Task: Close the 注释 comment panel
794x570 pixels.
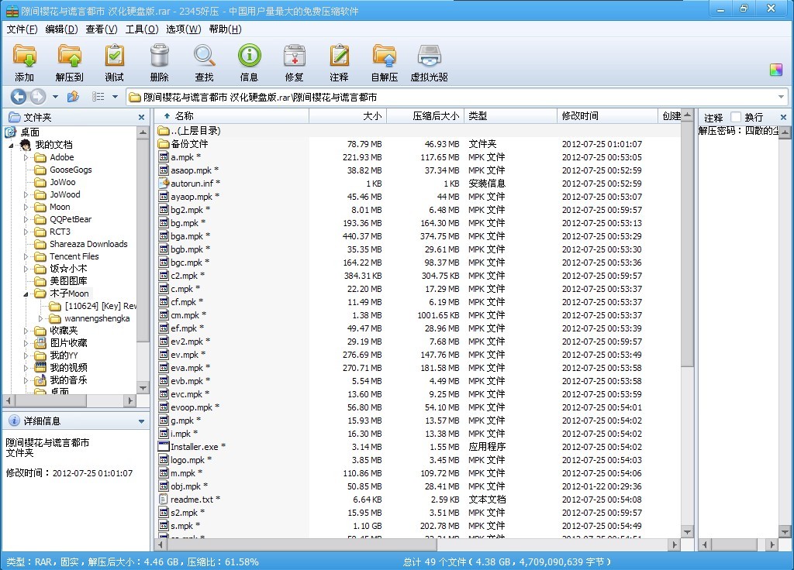Action: tap(783, 118)
